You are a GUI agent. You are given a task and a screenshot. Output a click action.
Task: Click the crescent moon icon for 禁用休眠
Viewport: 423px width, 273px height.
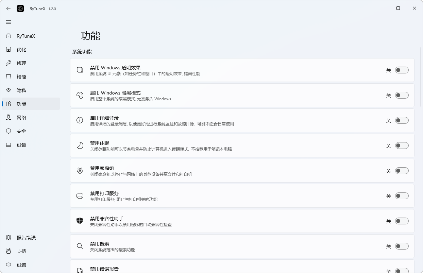(x=80, y=146)
